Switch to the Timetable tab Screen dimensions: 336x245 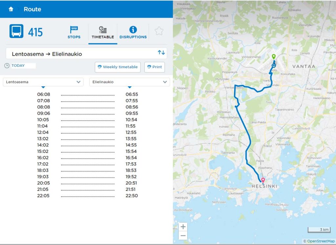point(103,33)
